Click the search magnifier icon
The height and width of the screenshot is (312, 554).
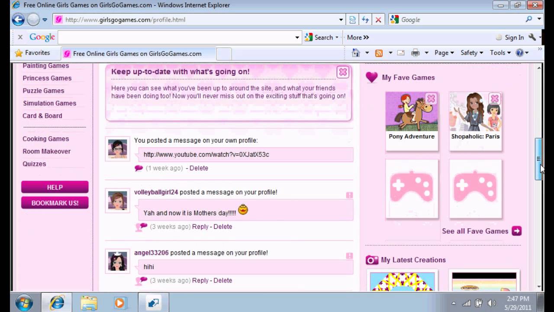coord(529,19)
